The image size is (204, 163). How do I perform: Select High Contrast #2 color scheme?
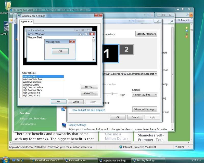point(43,93)
